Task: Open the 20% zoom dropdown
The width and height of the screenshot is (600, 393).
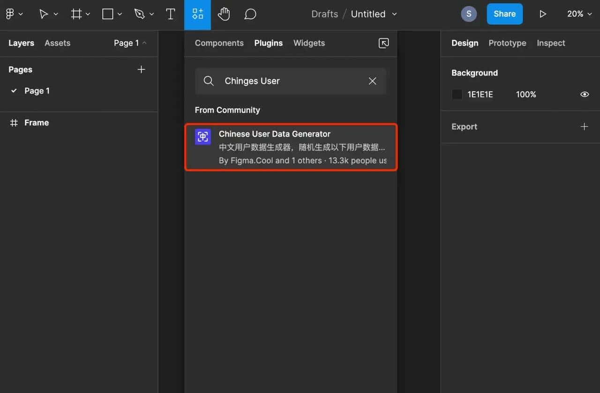Action: 578,14
